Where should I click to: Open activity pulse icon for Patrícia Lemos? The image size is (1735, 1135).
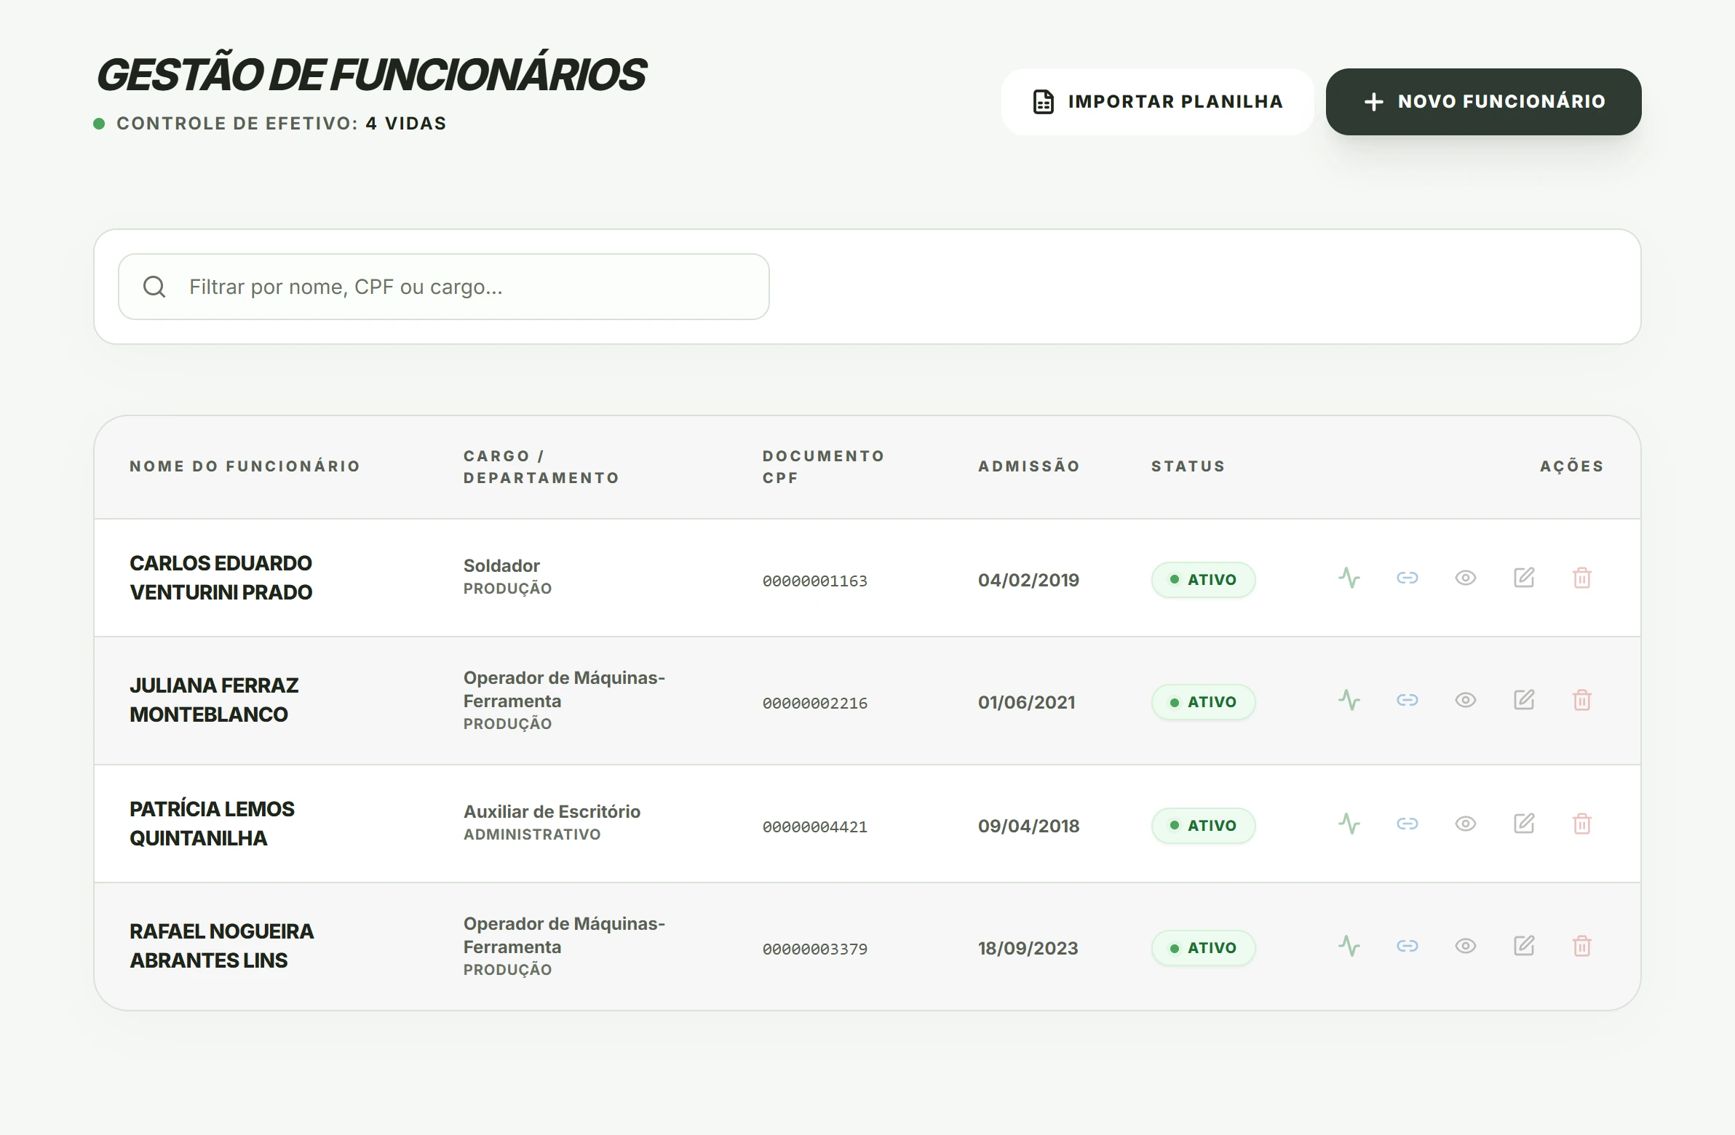1349,824
